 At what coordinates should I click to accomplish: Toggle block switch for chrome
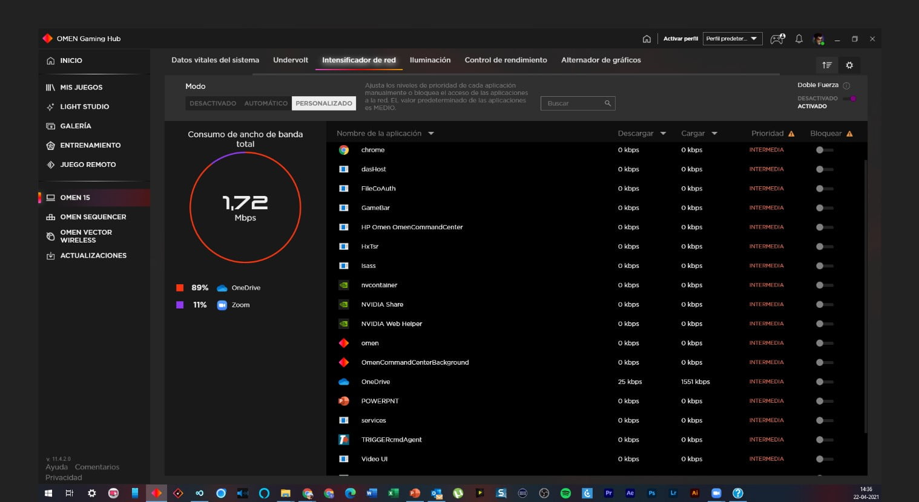tap(823, 150)
